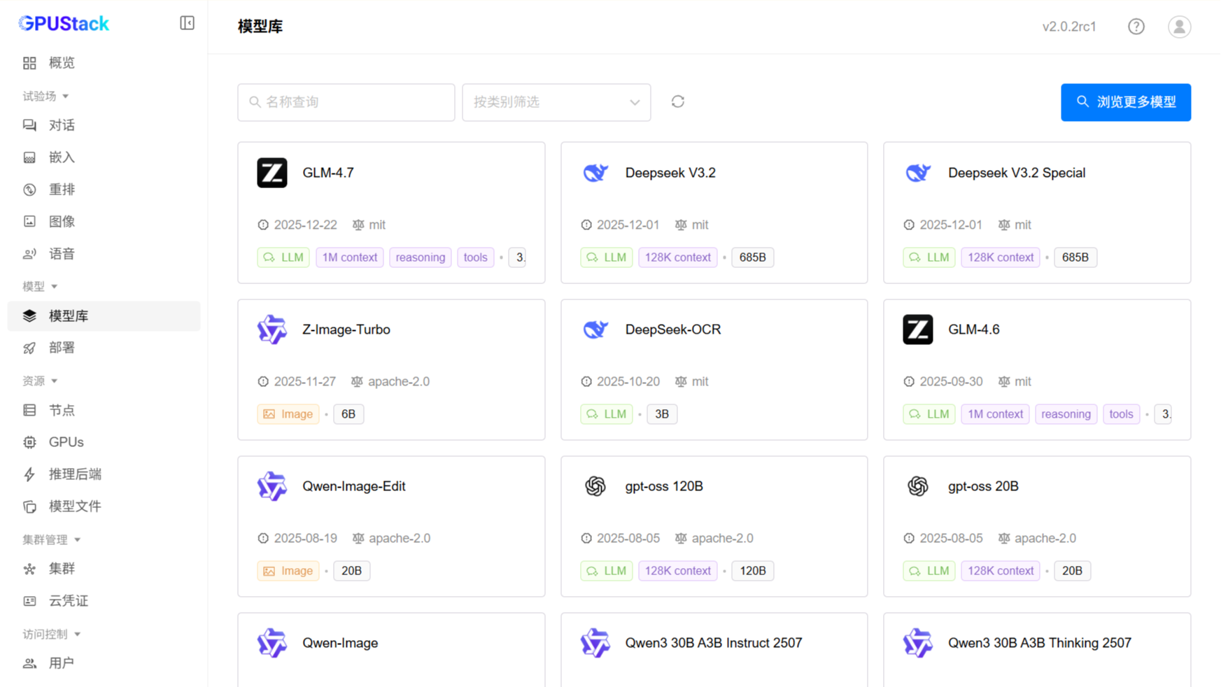Open the gpt-oss 120B model title

[664, 486]
